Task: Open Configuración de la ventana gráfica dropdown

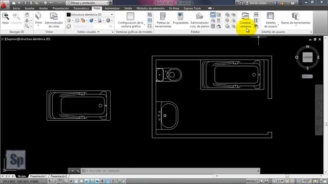Action: tap(131, 20)
